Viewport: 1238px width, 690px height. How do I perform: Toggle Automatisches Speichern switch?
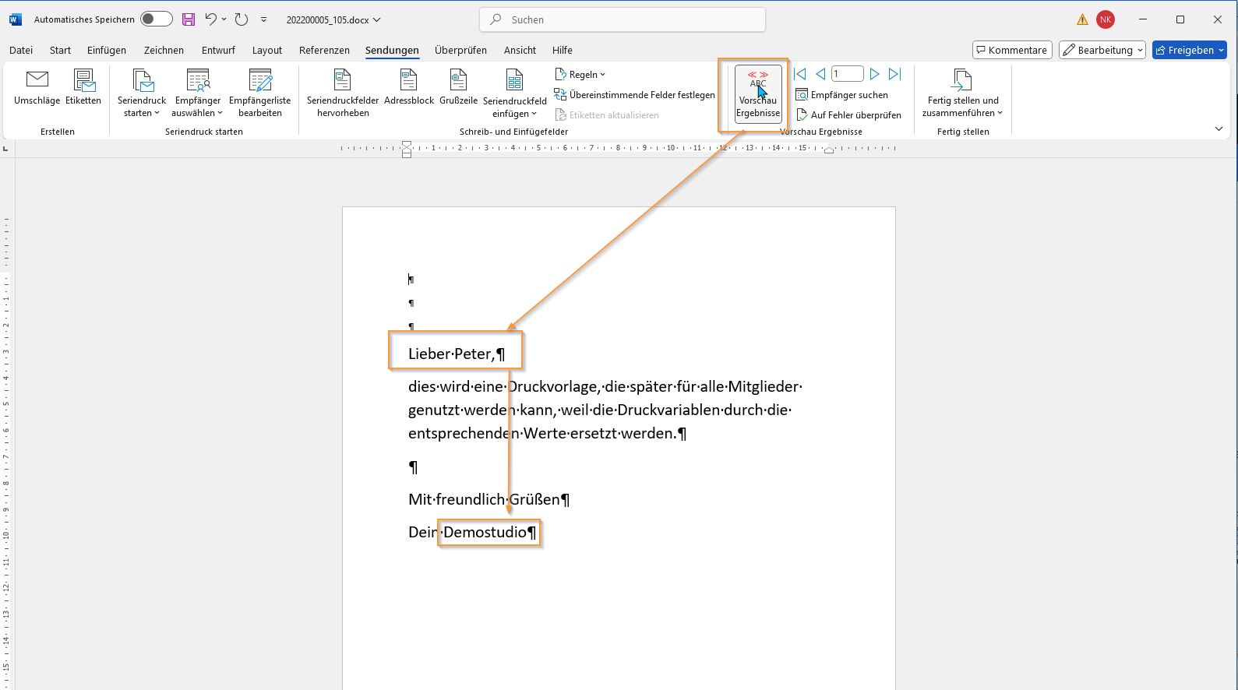coord(157,19)
